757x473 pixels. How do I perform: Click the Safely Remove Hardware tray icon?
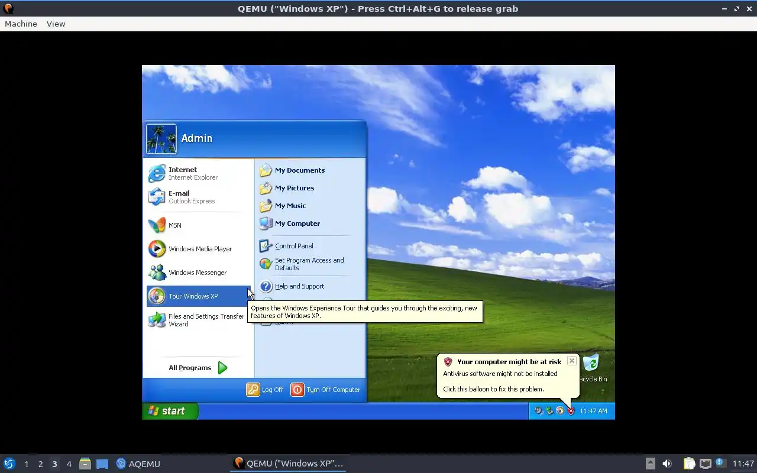pos(549,411)
